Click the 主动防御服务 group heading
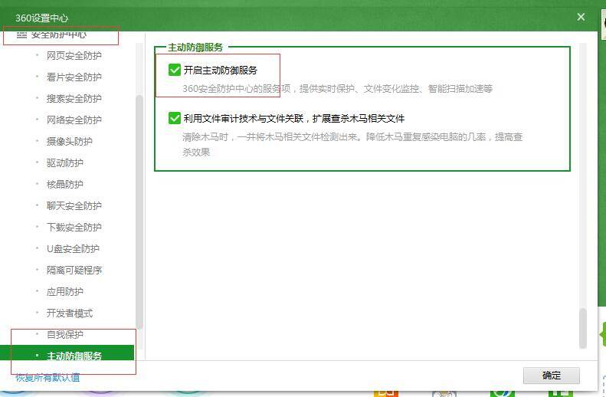This screenshot has height=397, width=606. click(195, 48)
